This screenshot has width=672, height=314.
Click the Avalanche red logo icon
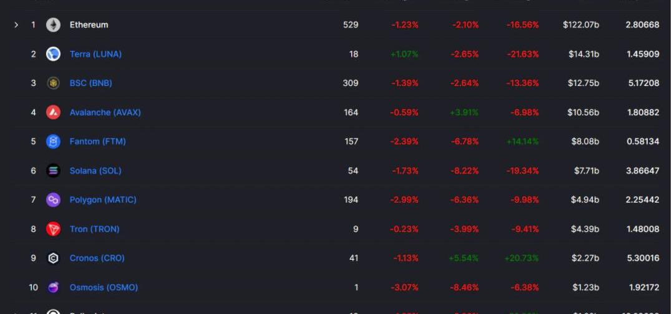pyautogui.click(x=53, y=112)
